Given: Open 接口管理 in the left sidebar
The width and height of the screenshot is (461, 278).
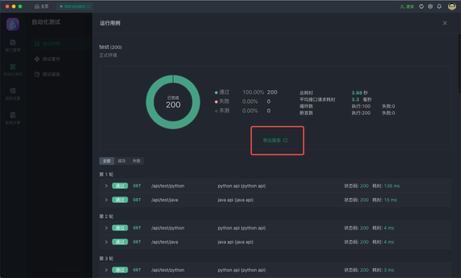Looking at the screenshot, I should pyautogui.click(x=12, y=45).
